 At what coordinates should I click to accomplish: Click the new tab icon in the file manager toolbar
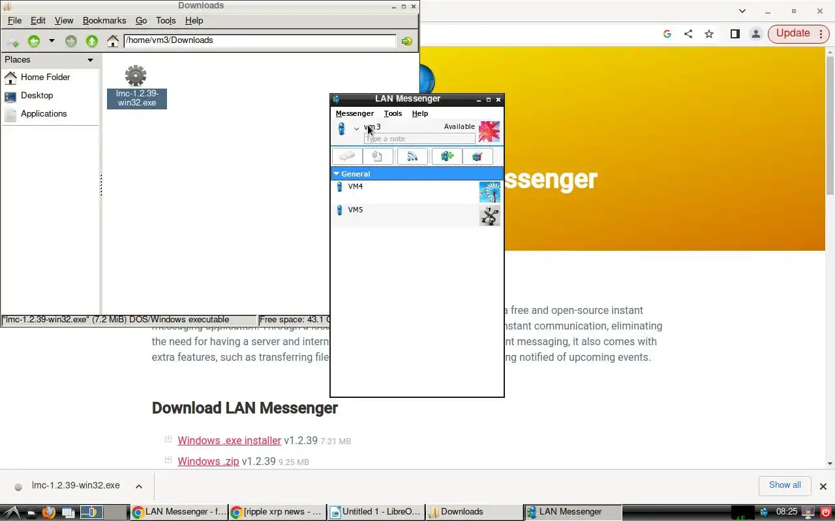pyautogui.click(x=12, y=41)
